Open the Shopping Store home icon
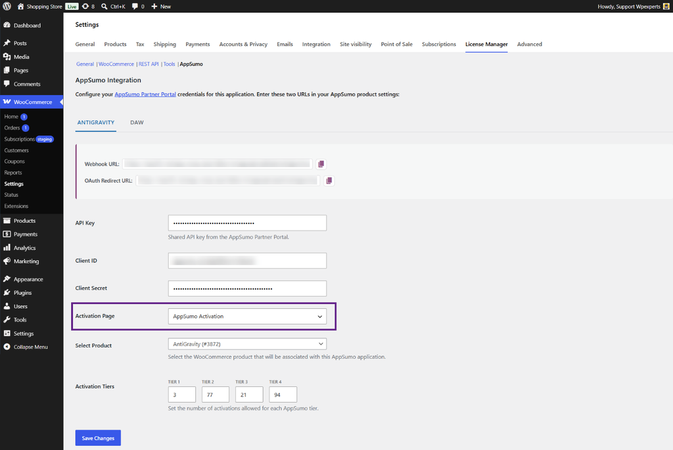The height and width of the screenshot is (450, 673). [20, 7]
